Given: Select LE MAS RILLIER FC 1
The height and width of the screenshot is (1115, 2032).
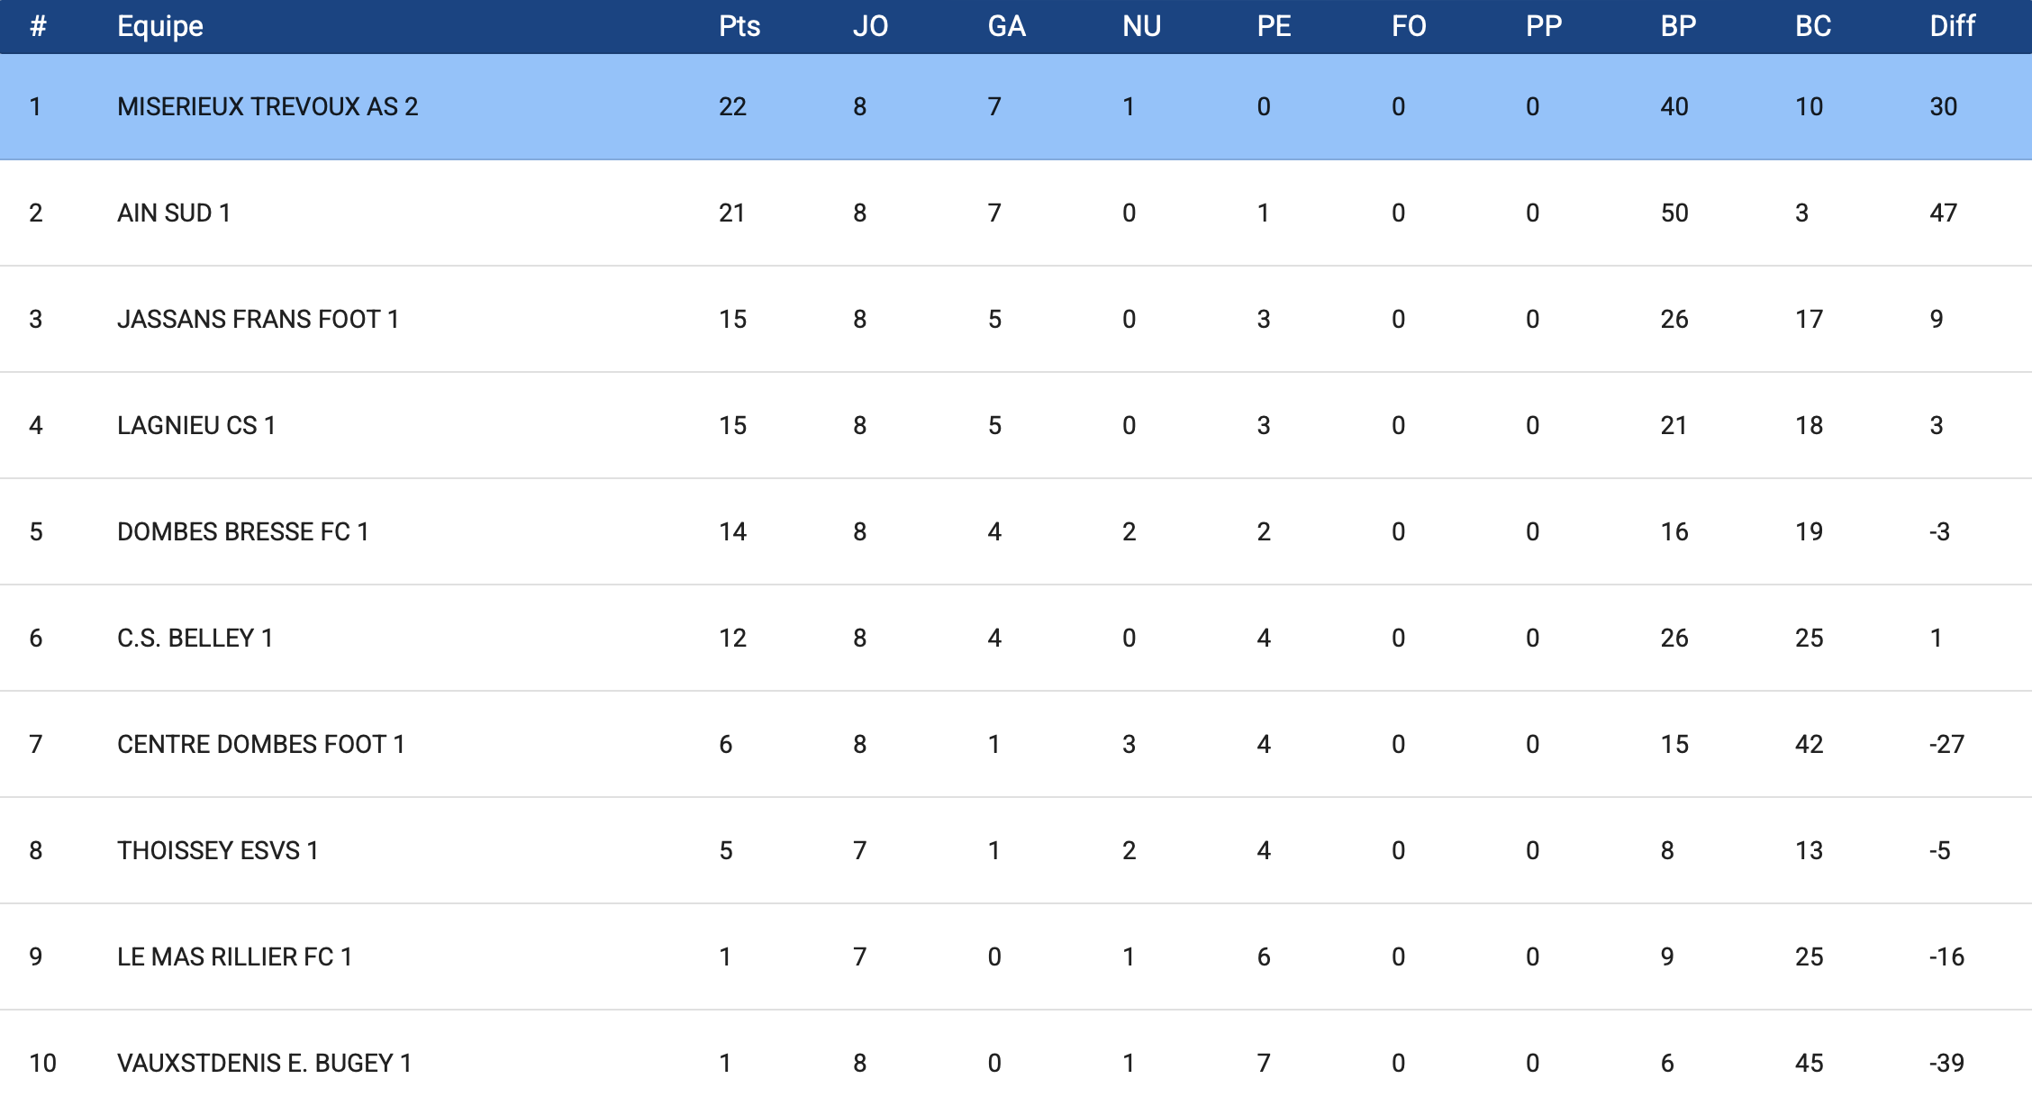Looking at the screenshot, I should point(234,956).
